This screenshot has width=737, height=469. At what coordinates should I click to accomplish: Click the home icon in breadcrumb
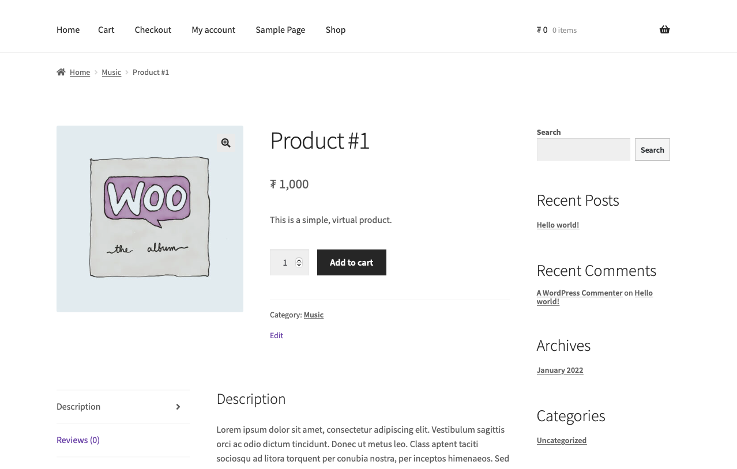click(61, 72)
